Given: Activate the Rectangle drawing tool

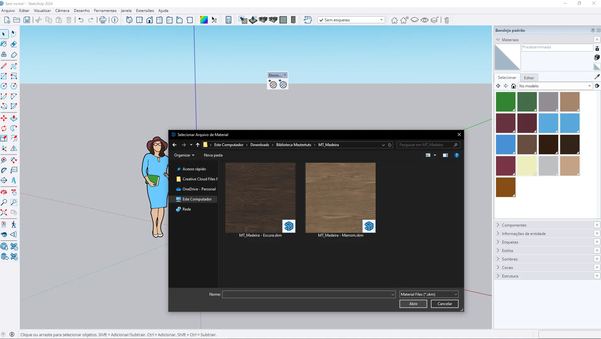Looking at the screenshot, I should [x=4, y=76].
